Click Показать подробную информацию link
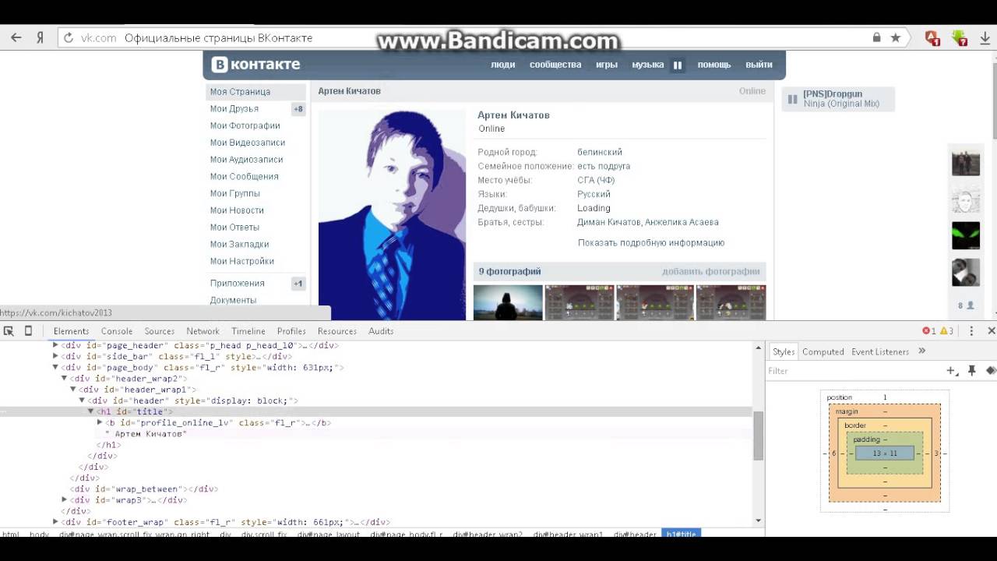 pos(650,242)
